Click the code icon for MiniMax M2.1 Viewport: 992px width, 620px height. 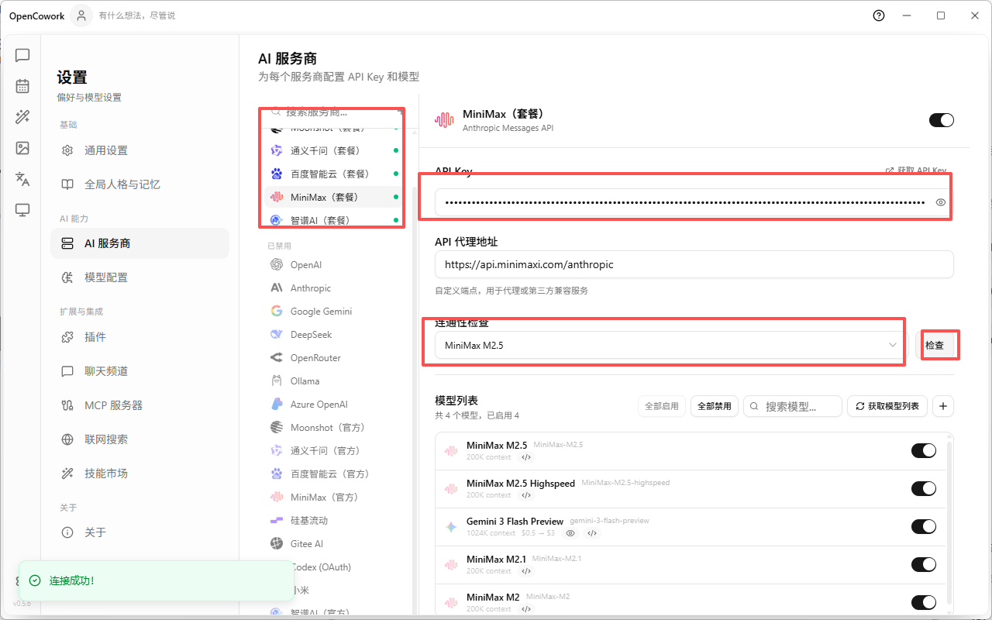[526, 571]
